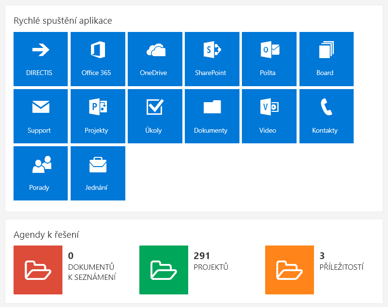Open the Dokumenty folder tile
This screenshot has height=307, width=388.
tap(212, 116)
